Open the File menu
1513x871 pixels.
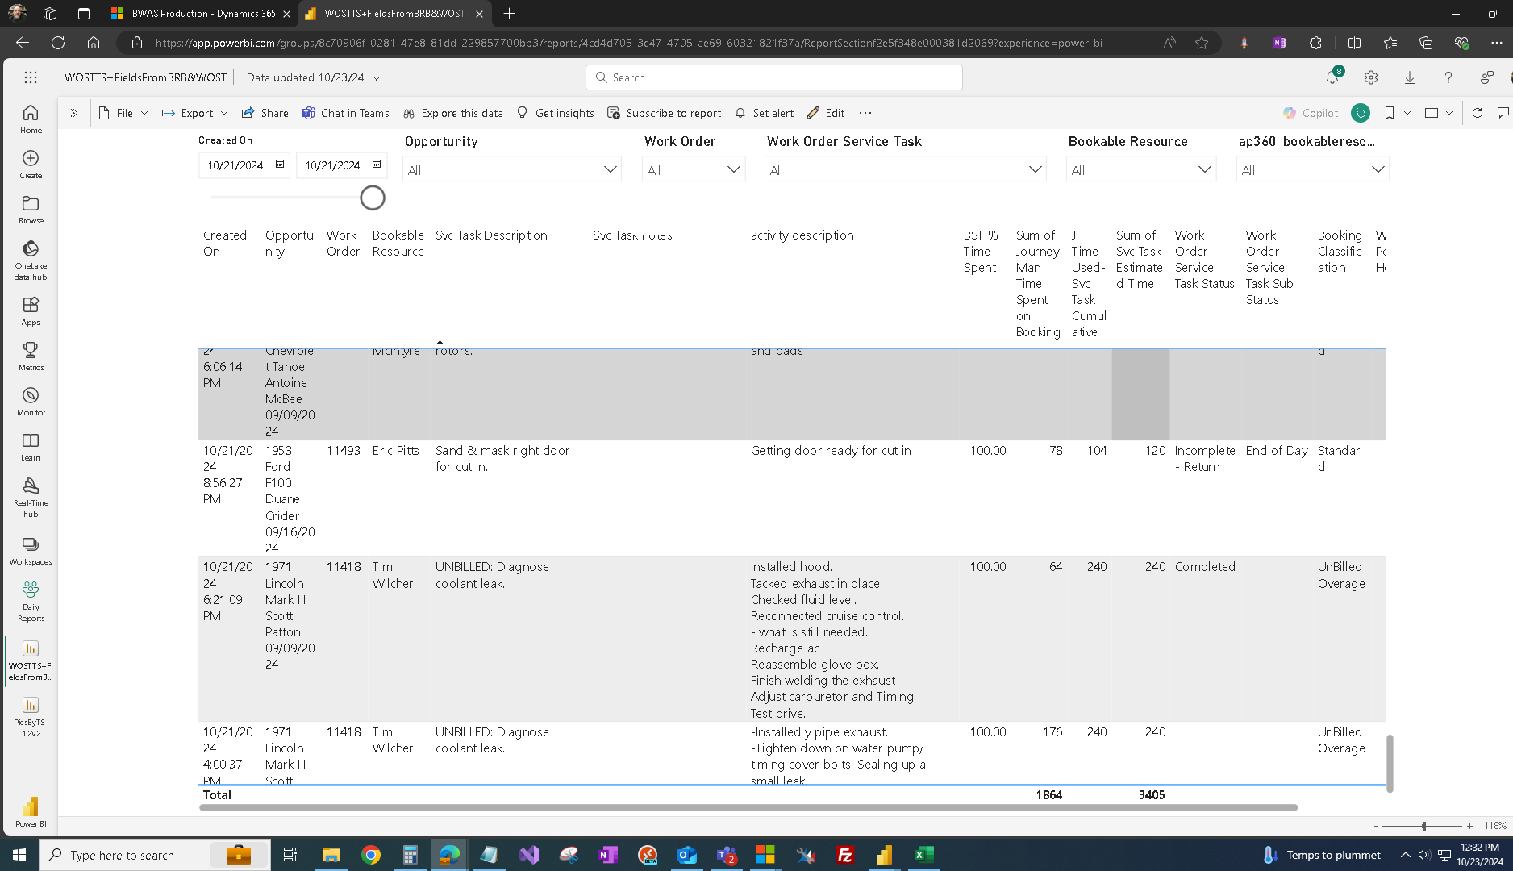click(x=123, y=113)
